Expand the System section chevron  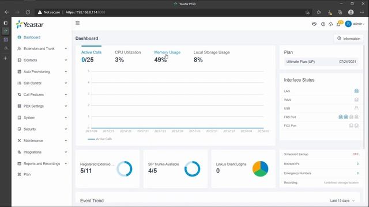pyautogui.click(x=66, y=117)
